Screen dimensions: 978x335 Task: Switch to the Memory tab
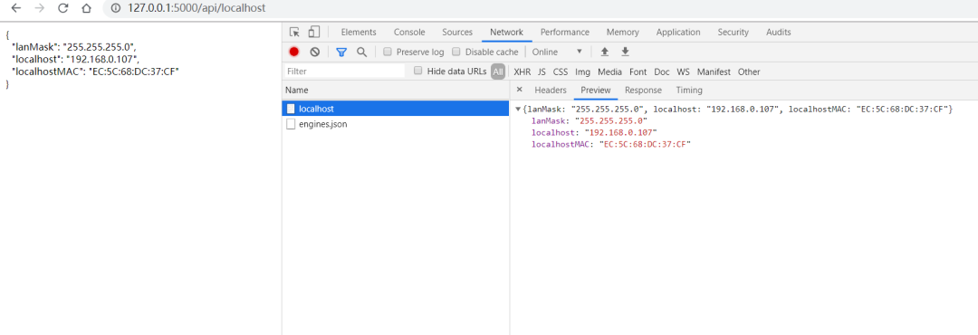pyautogui.click(x=622, y=32)
